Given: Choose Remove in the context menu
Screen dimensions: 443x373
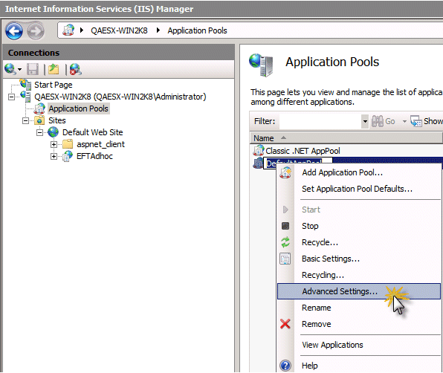Looking at the screenshot, I should (x=359, y=324).
